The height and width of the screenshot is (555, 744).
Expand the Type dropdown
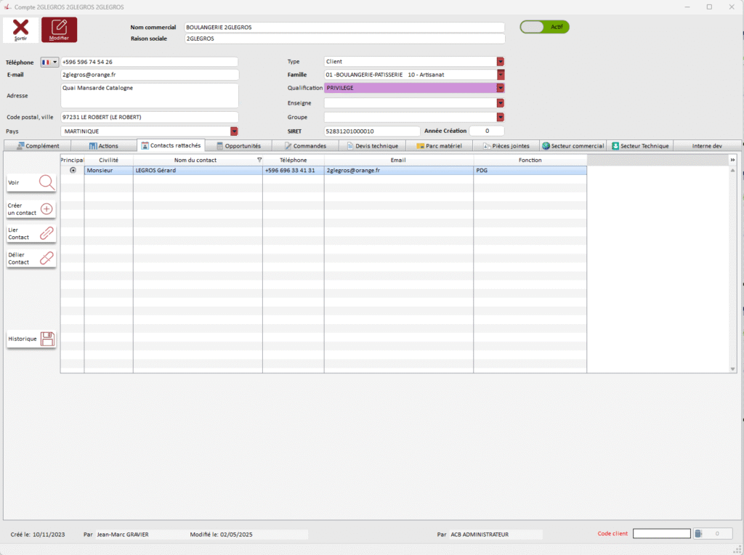tap(500, 62)
